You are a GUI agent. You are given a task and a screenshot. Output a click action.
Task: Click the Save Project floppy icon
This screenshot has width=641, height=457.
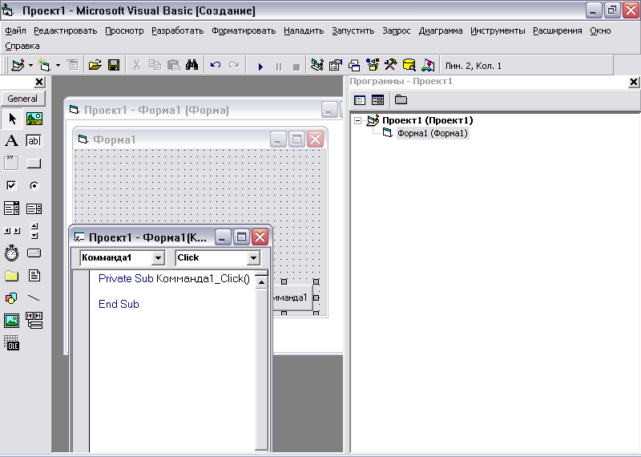113,65
